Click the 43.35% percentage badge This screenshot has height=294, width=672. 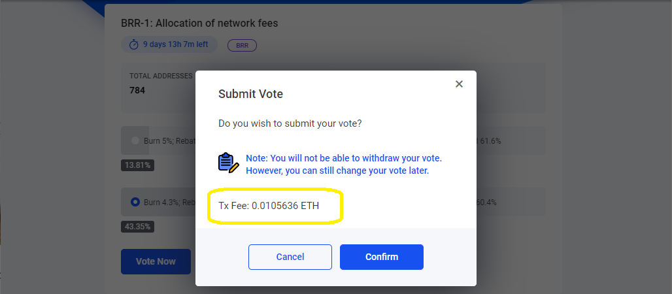point(137,227)
